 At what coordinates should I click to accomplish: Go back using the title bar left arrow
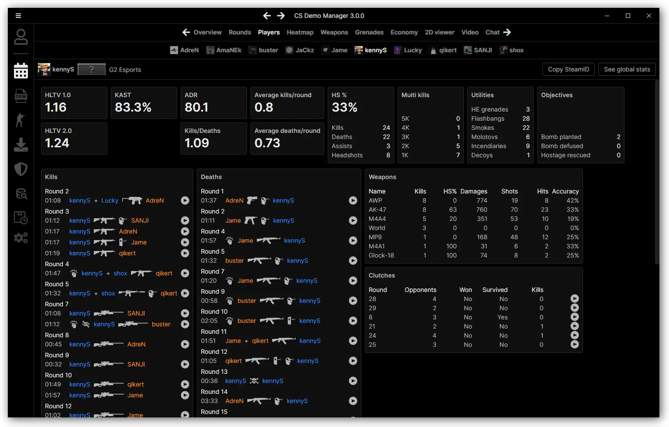pyautogui.click(x=267, y=16)
